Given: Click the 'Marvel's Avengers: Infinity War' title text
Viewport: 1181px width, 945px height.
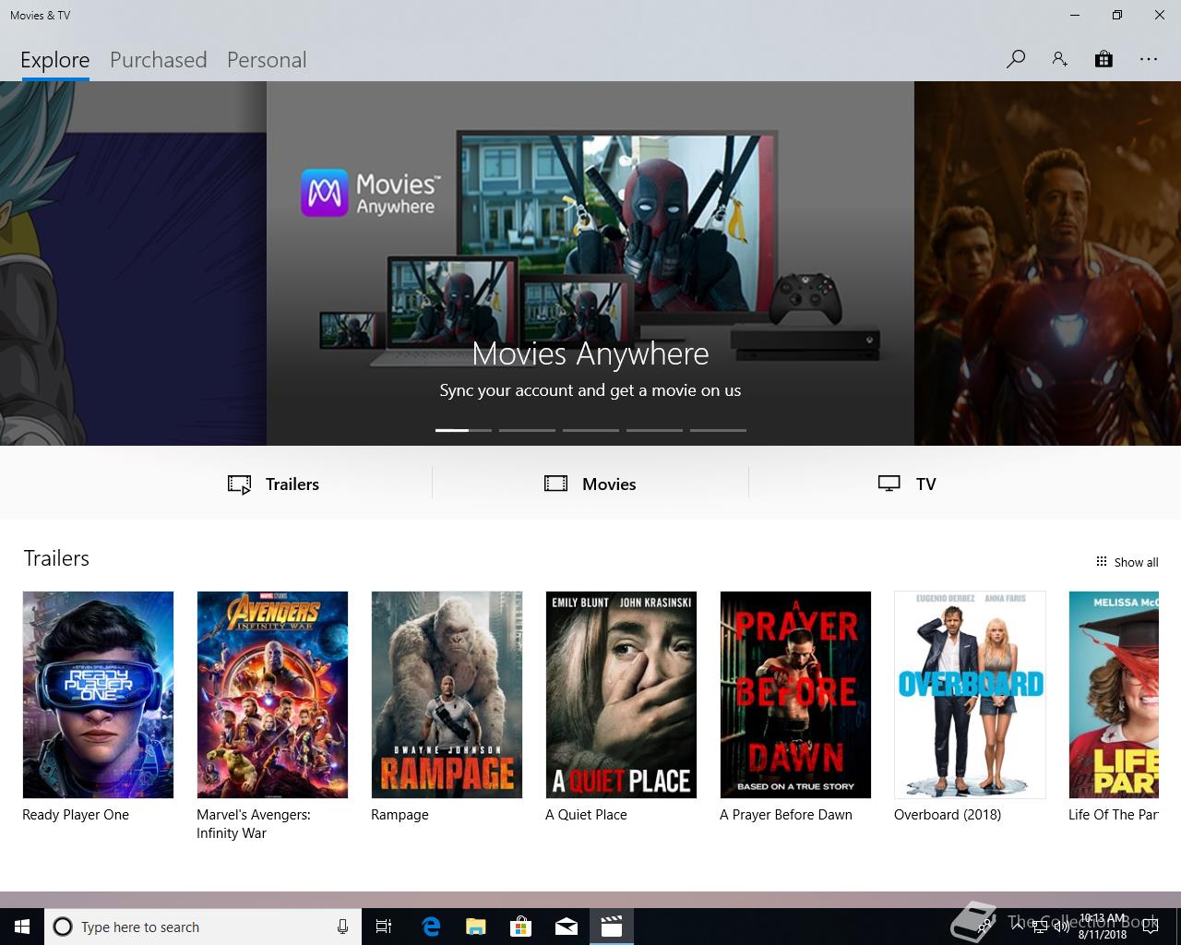Looking at the screenshot, I should (x=254, y=824).
